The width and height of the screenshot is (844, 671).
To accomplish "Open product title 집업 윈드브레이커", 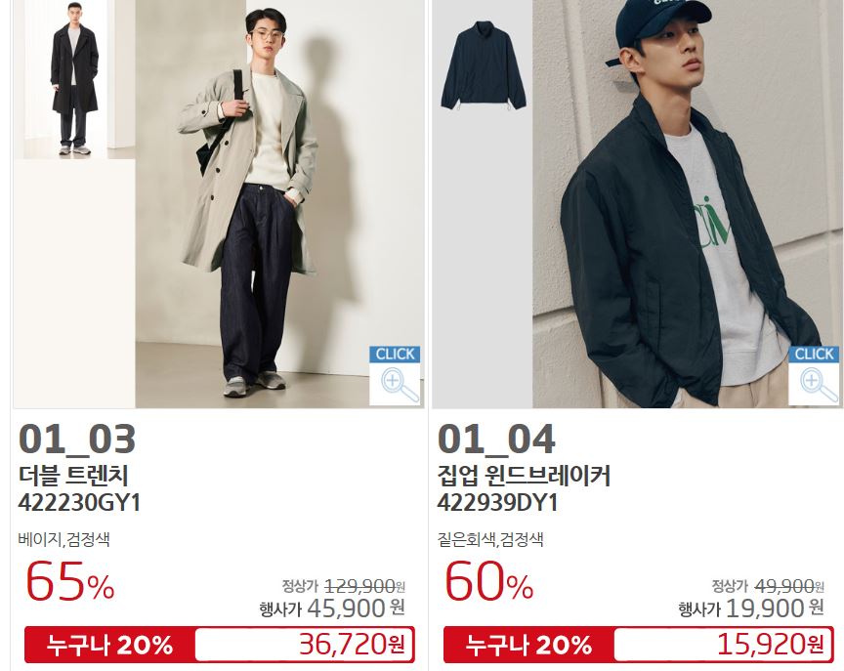I will (x=524, y=476).
